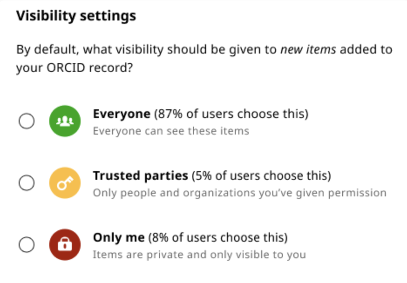The image size is (407, 283).
Task: Click the red padlock Only me icon
Action: (65, 245)
